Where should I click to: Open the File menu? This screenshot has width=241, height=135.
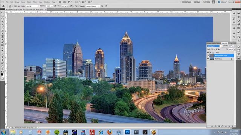pos(7,2)
